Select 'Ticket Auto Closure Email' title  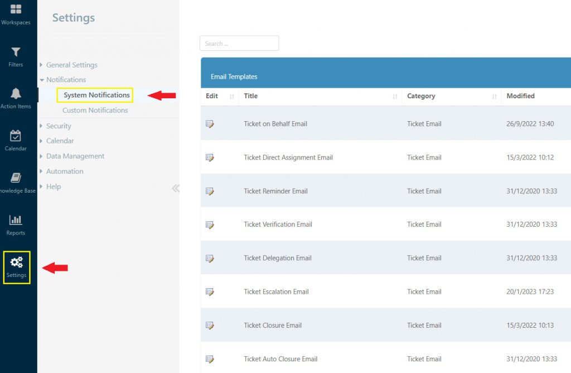(280, 359)
